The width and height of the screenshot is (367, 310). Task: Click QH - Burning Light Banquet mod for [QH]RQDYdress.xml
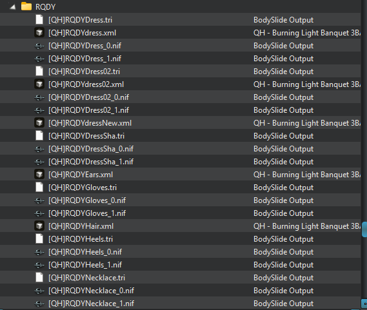(307, 33)
